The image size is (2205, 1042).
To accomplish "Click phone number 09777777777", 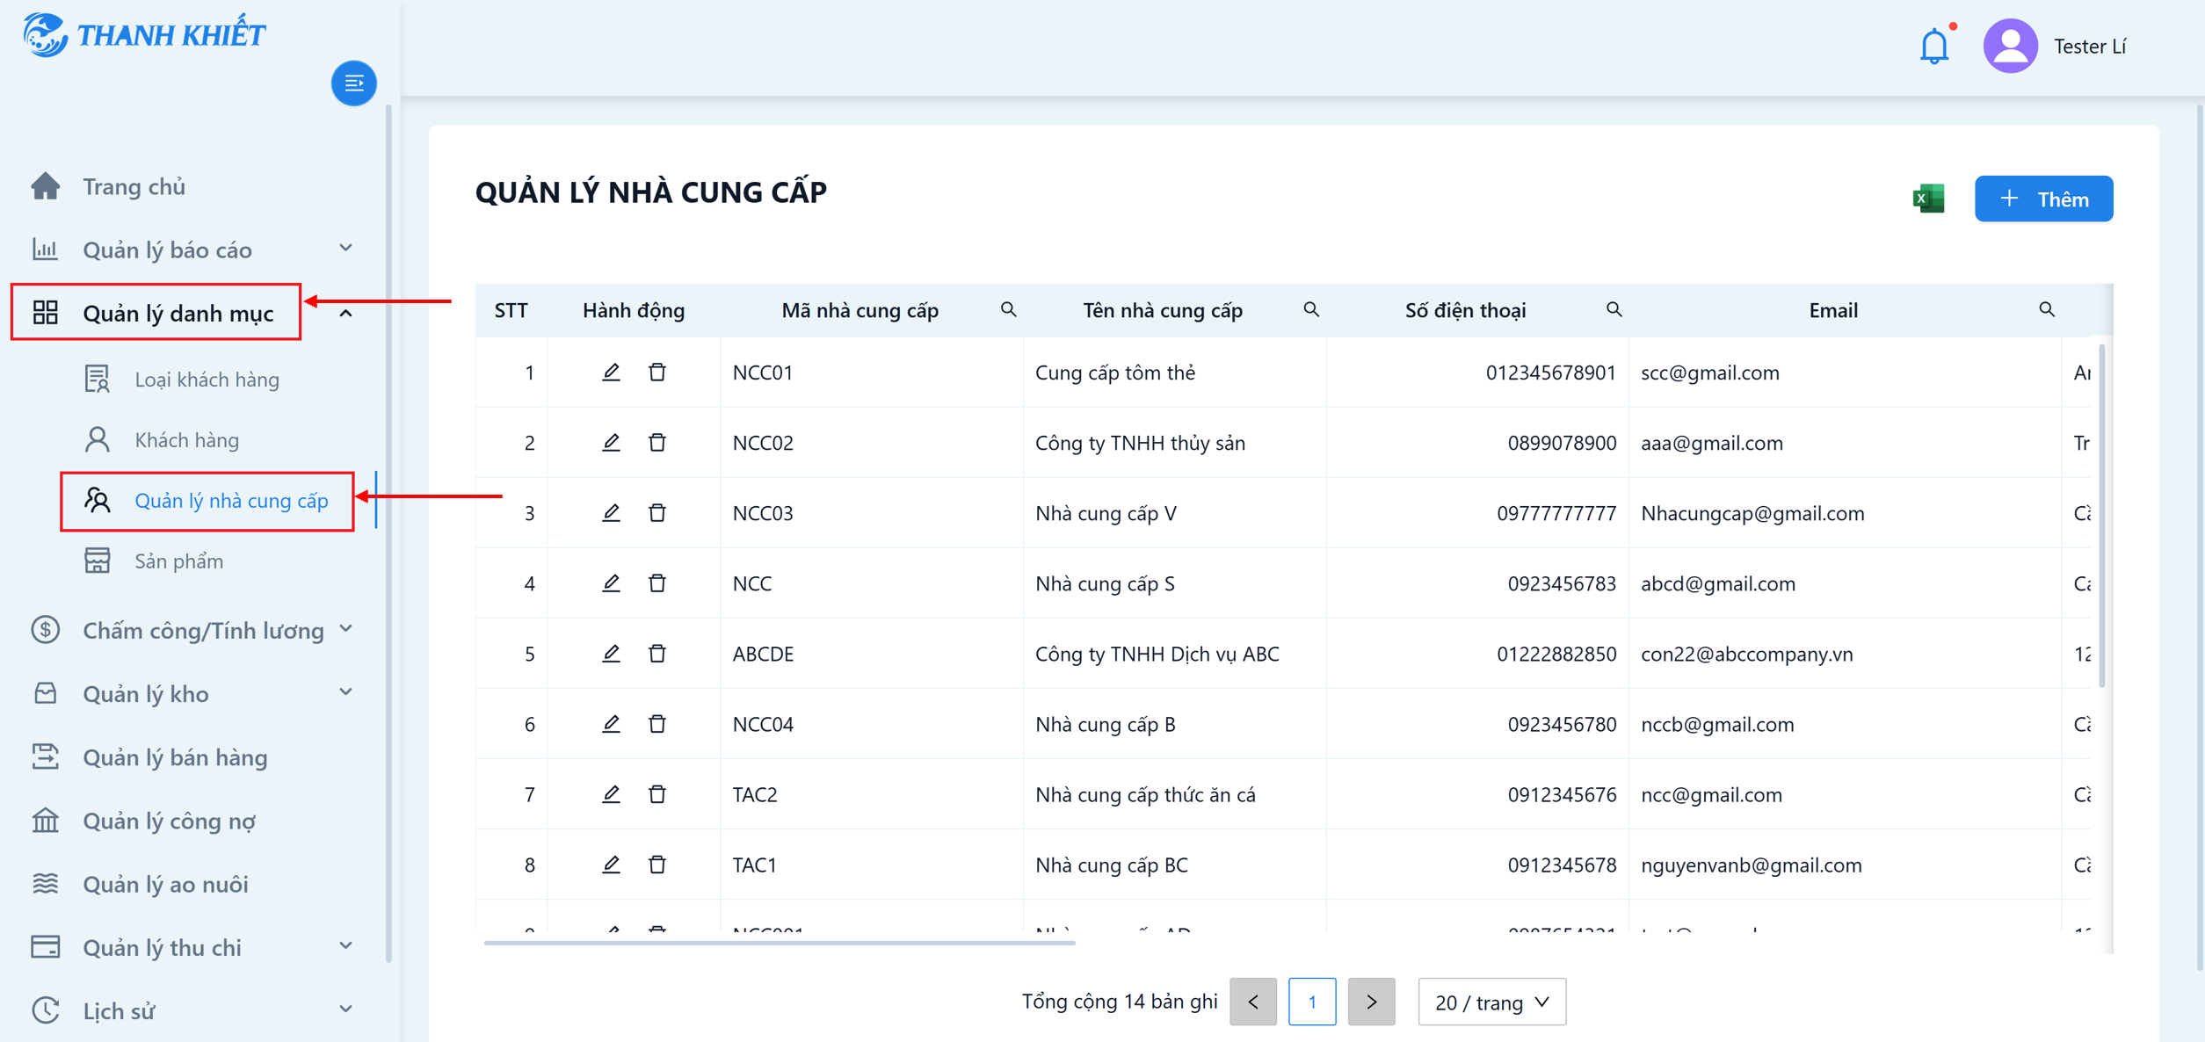I will click(1556, 513).
